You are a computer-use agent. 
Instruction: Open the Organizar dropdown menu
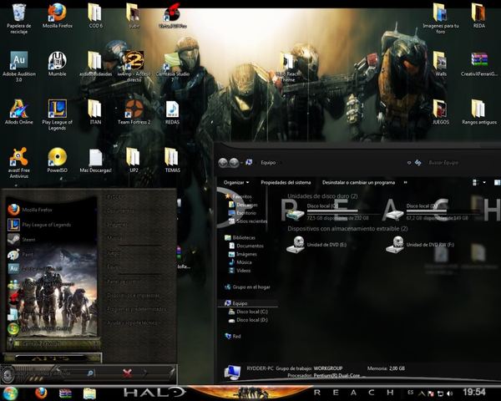[236, 183]
